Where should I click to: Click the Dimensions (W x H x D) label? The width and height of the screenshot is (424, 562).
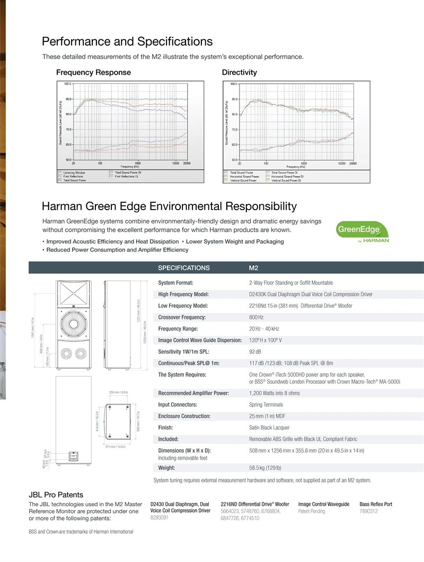click(x=184, y=451)
